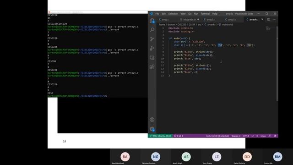Open the notifications bell in status bar
The image size is (293, 165).
pos(275,136)
